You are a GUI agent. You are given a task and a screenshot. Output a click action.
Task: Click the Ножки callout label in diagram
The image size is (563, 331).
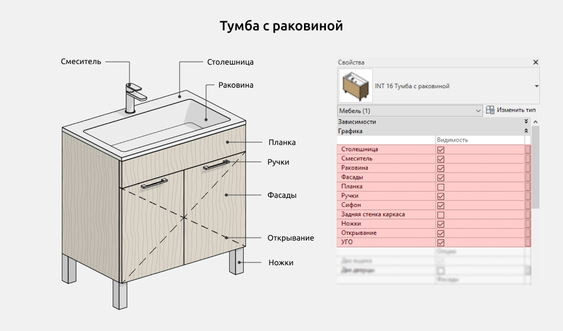(x=281, y=262)
